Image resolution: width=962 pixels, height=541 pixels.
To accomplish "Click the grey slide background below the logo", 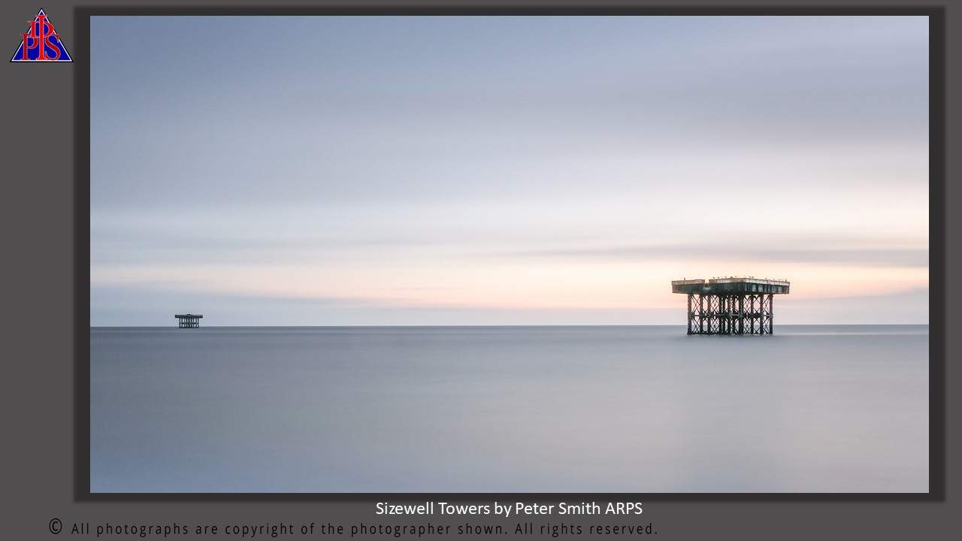I will 38,225.
